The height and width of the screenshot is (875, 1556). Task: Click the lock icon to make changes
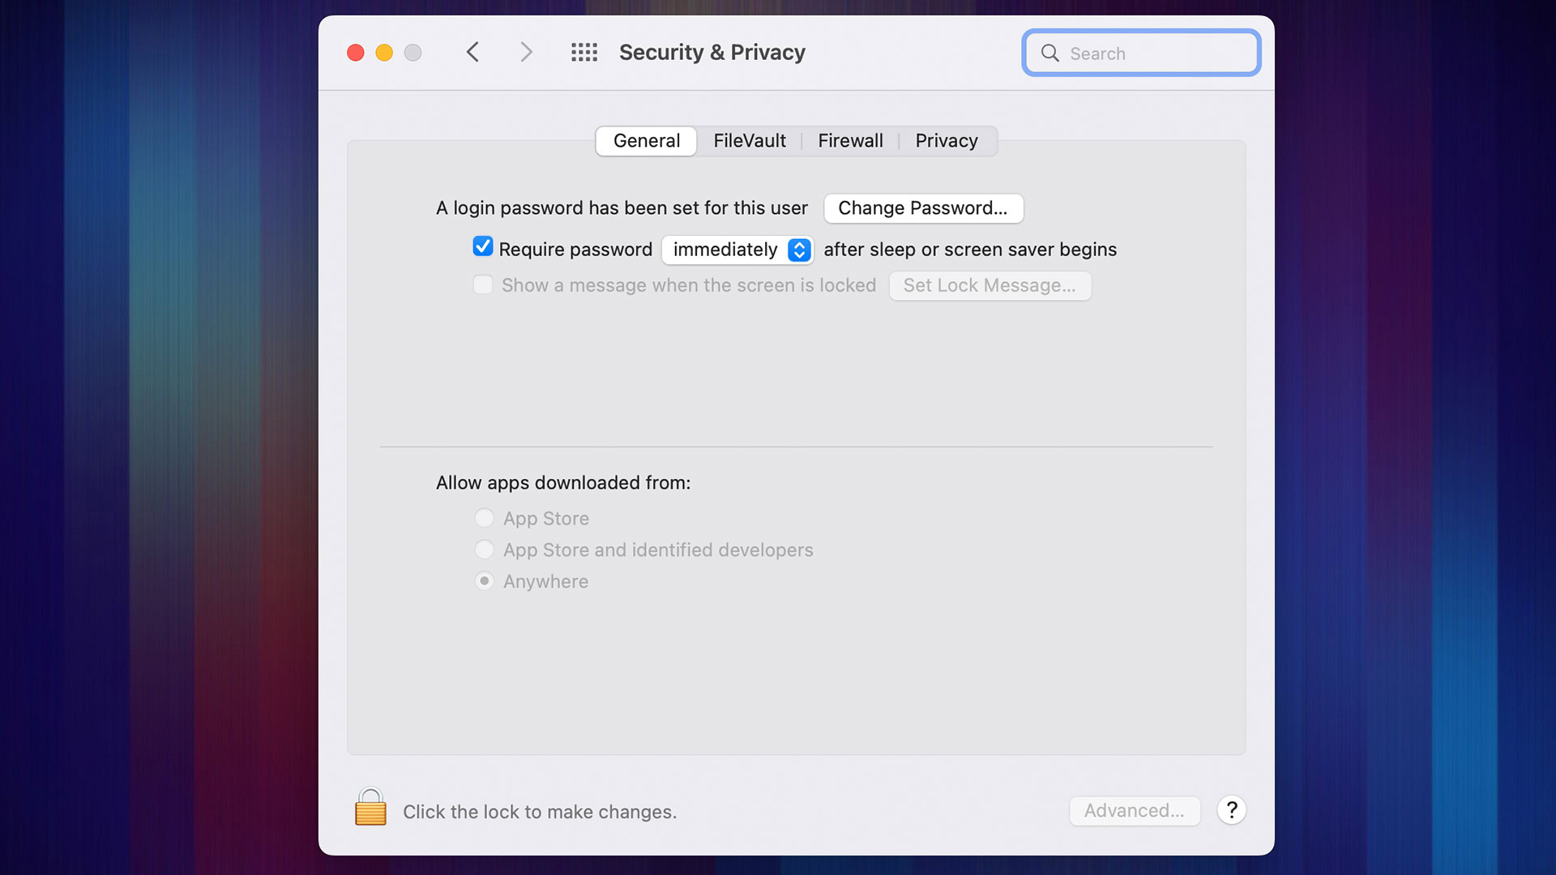click(x=370, y=808)
